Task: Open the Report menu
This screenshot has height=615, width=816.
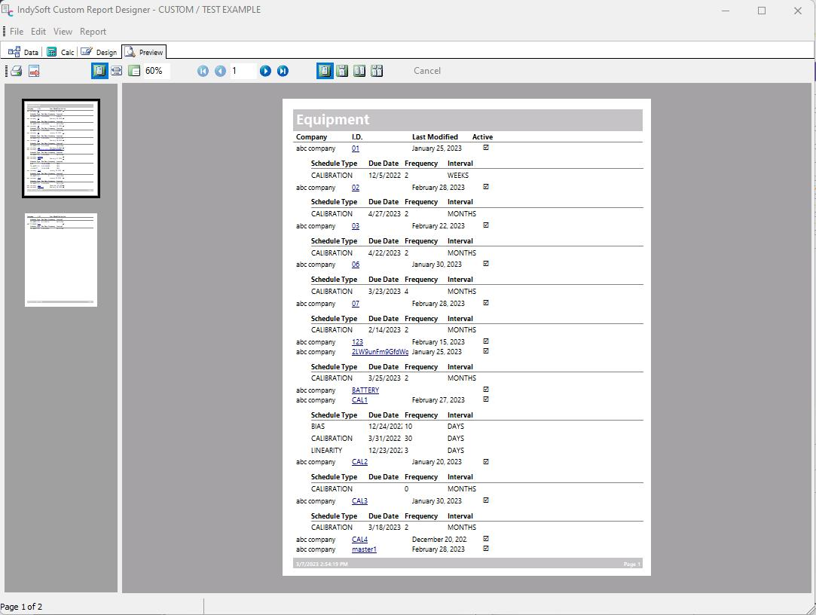Action: coord(93,32)
